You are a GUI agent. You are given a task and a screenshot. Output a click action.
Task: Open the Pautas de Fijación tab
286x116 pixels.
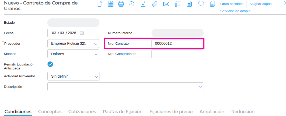[x=123, y=112]
